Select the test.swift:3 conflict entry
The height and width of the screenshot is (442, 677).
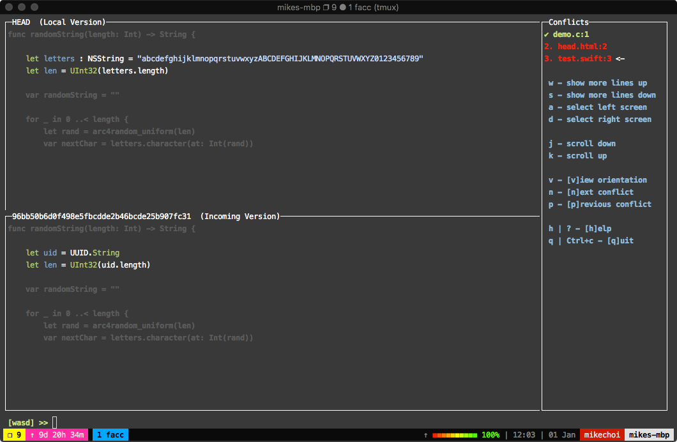[578, 58]
